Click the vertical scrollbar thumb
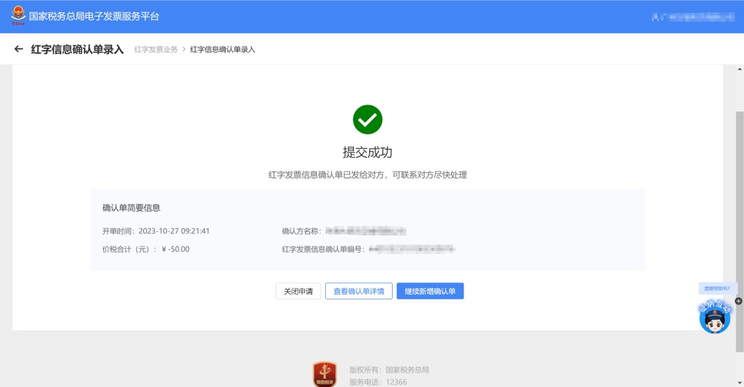Screen dimensions: 744x387 [740, 231]
